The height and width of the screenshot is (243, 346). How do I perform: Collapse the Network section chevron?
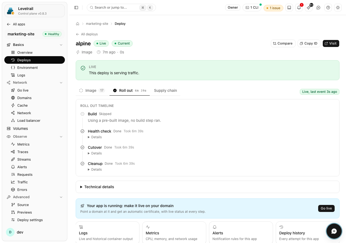click(61, 83)
